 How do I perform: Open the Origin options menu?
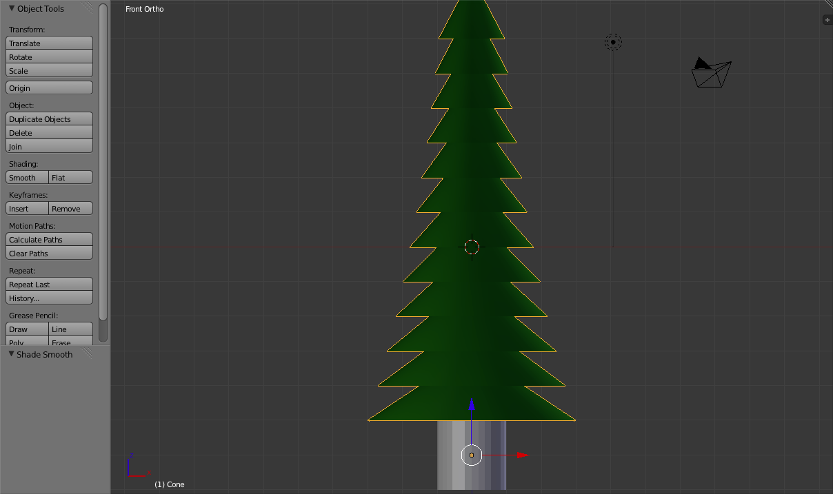(49, 88)
